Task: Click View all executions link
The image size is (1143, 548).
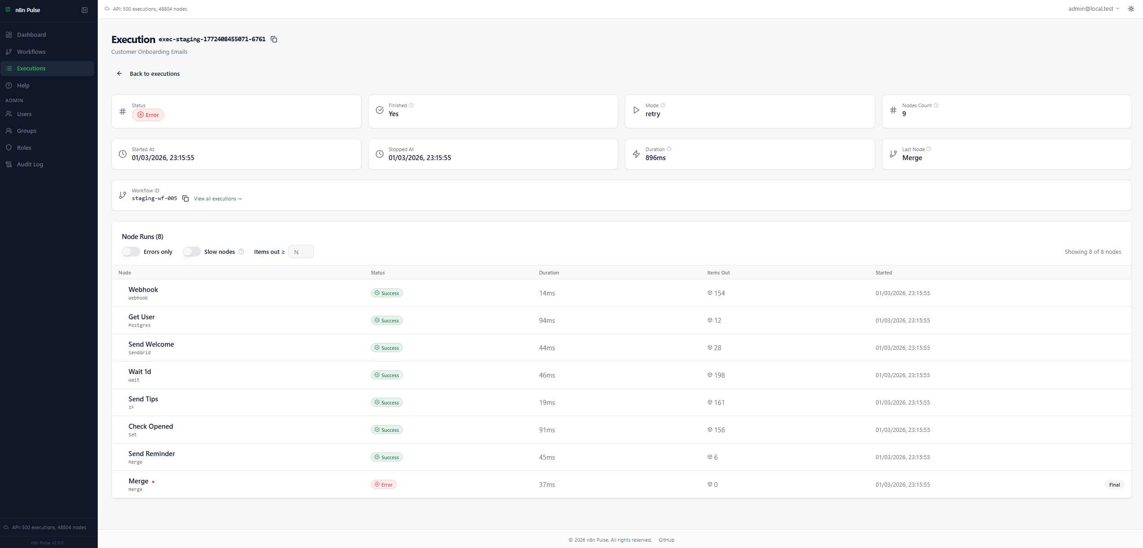Action: pyautogui.click(x=218, y=199)
